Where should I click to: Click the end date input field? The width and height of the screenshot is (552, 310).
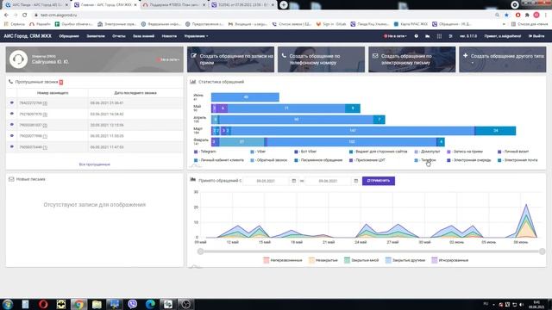tap(328, 181)
